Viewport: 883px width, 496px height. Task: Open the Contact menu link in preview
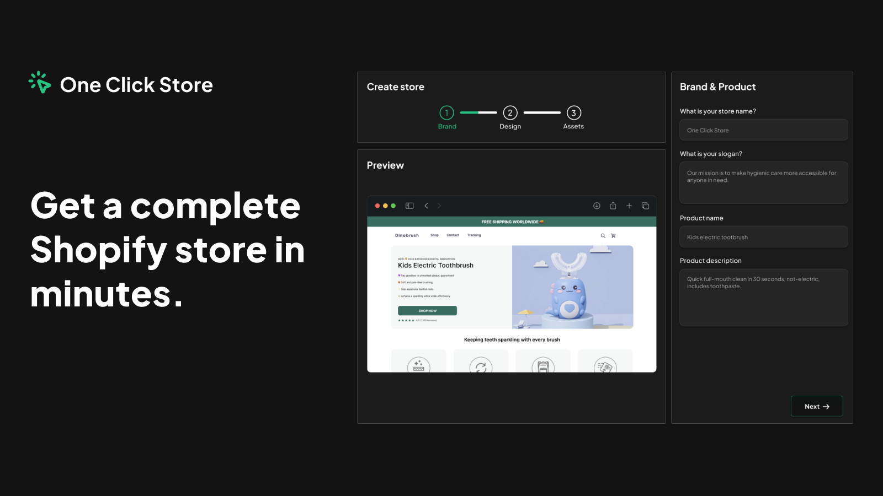click(x=453, y=235)
